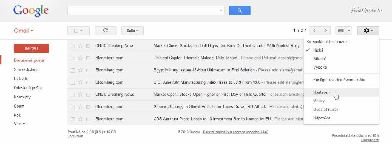Tick the checkbox for Market Close message
The height and width of the screenshot is (145, 392).
[x=73, y=46]
